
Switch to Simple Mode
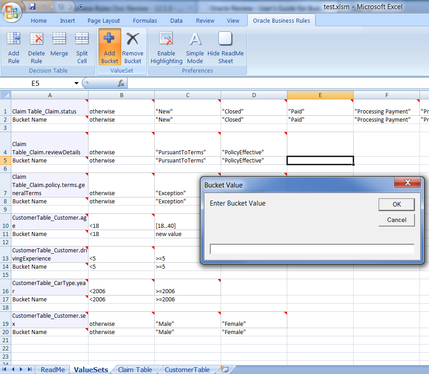pos(195,48)
